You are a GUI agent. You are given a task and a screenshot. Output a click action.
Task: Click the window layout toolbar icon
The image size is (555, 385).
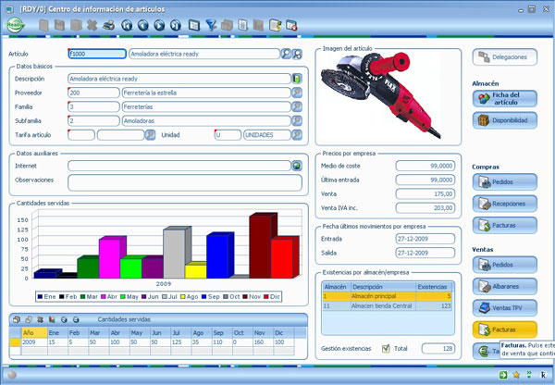pyautogui.click(x=194, y=25)
